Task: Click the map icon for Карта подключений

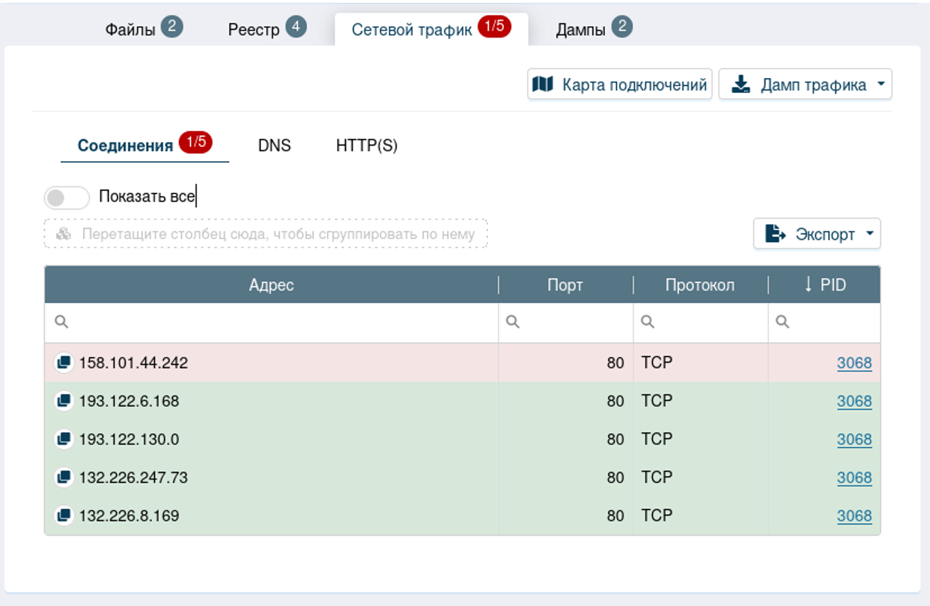Action: (543, 84)
